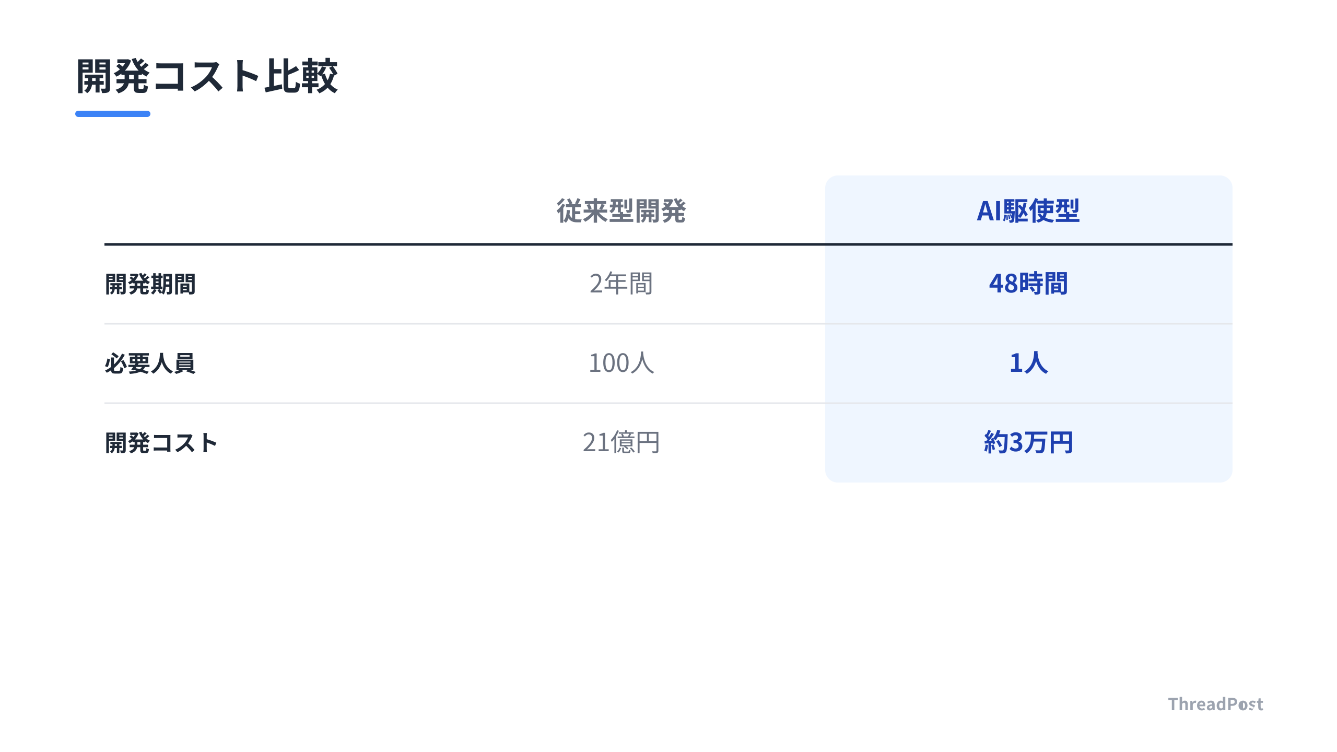This screenshot has width=1337, height=752.
Task: Click the blue underline beneath the title
Action: 113,114
